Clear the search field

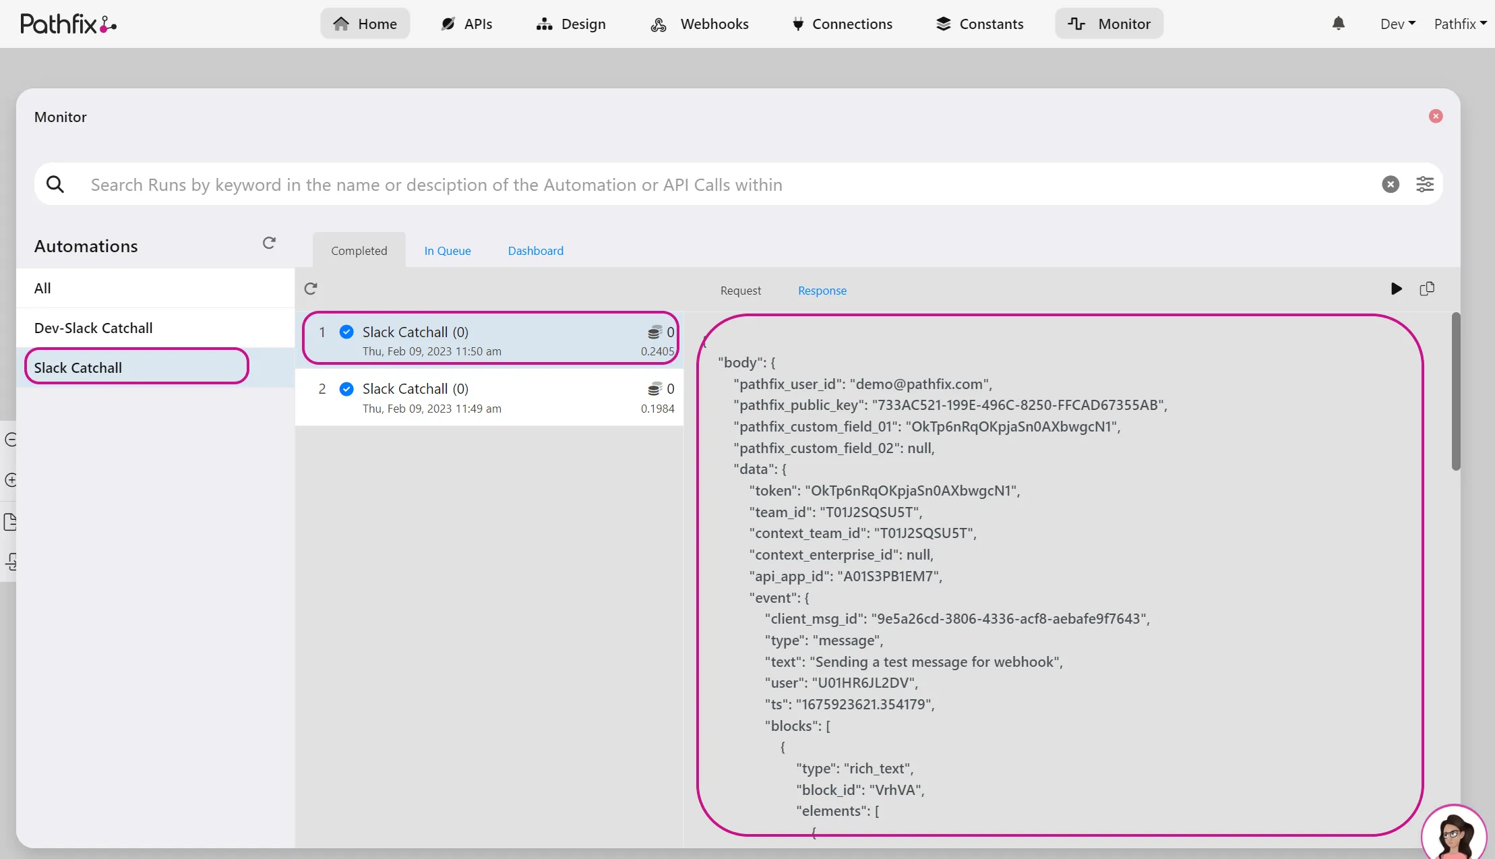(1391, 184)
